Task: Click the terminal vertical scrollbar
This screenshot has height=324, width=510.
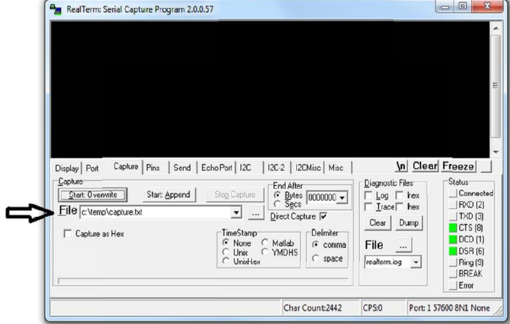Action: pyautogui.click(x=495, y=87)
